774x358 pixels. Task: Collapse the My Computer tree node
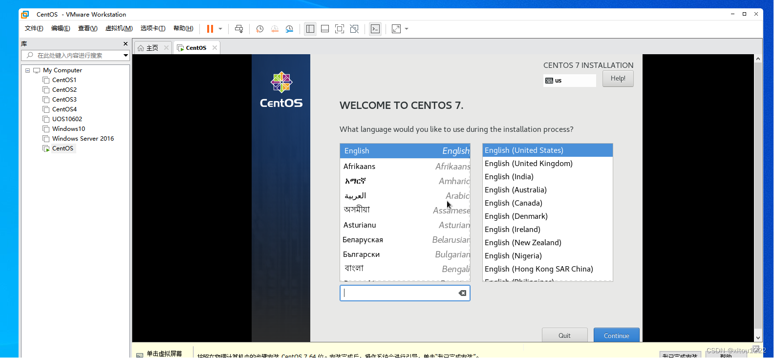tap(27, 70)
